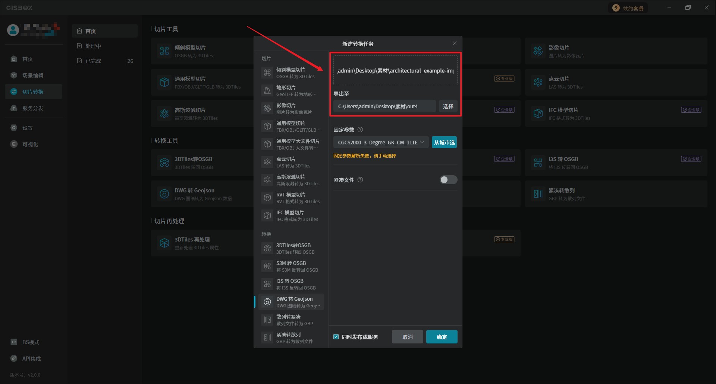Expand the CGCS2000_3_Degree_GK_CM_111E coordinate dropdown
This screenshot has width=716, height=384.
(380, 143)
